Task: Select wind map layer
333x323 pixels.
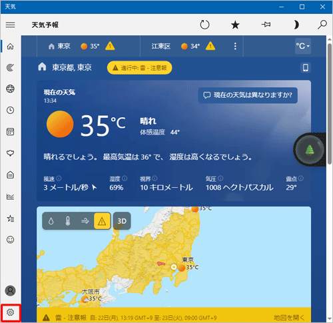Action: pos(85,221)
